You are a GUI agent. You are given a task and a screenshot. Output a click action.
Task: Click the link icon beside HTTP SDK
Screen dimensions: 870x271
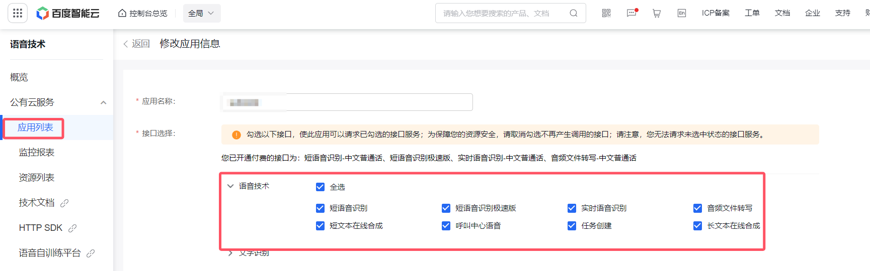(72, 228)
